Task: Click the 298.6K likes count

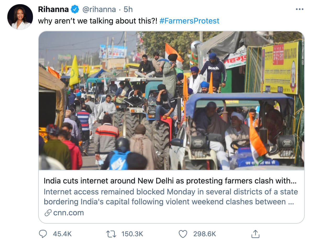Action: (x=204, y=234)
